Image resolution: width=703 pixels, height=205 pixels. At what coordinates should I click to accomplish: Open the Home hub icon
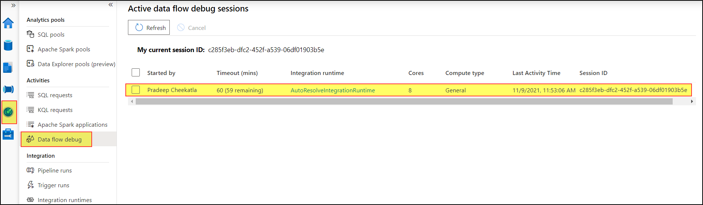pos(8,23)
